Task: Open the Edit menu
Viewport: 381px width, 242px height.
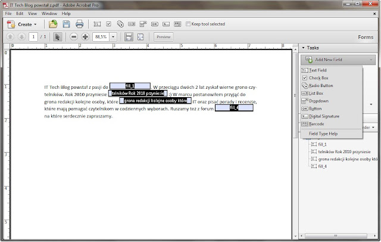Action: coord(20,14)
